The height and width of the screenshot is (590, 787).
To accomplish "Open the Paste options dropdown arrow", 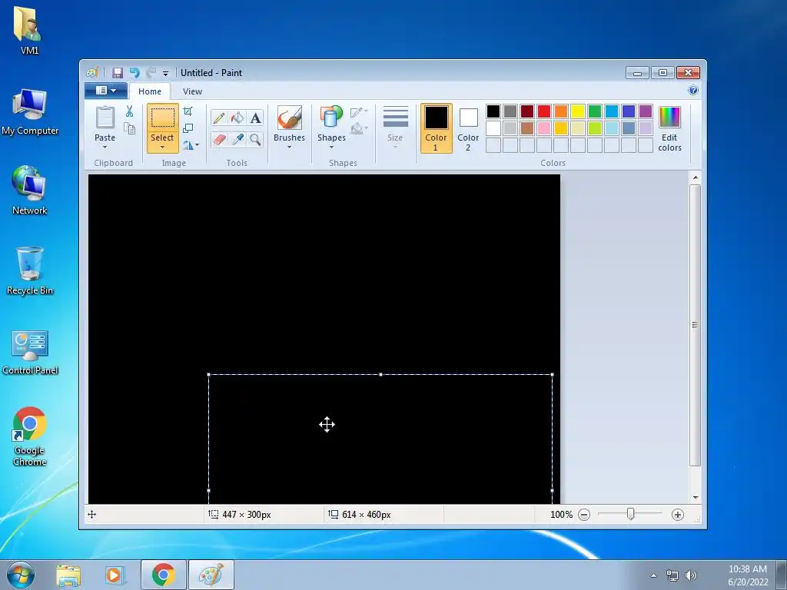I will (x=105, y=147).
